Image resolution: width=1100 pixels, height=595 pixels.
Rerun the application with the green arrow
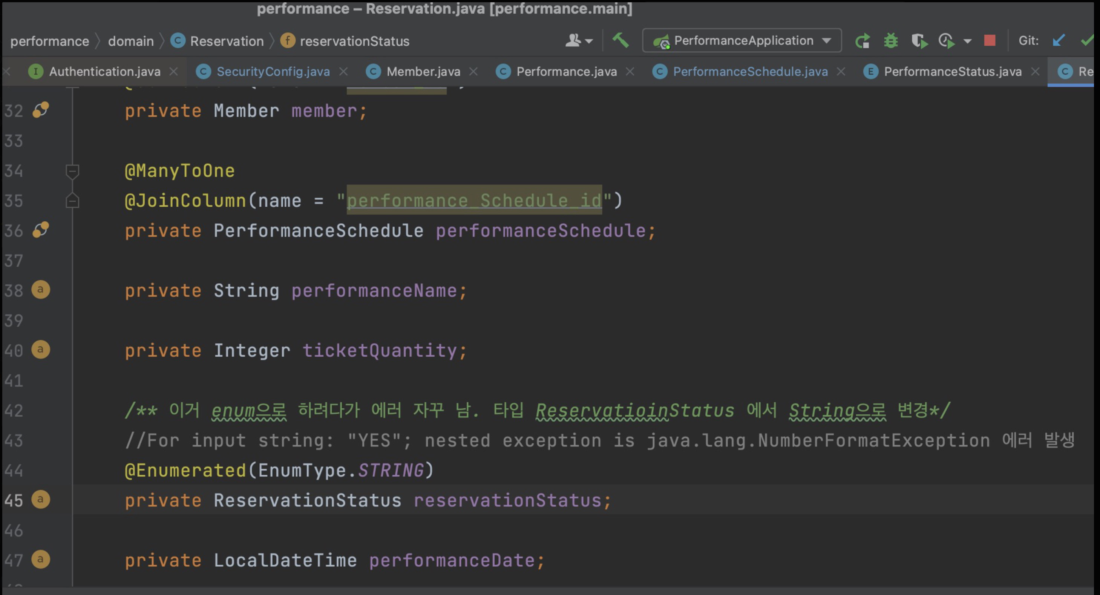(x=863, y=41)
